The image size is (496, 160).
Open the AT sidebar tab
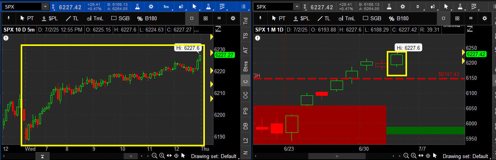(x=245, y=50)
